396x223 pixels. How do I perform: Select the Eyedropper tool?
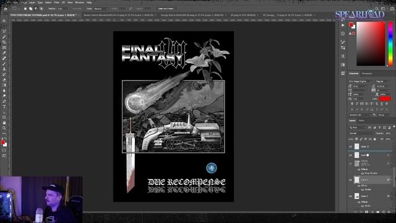(x=4, y=53)
